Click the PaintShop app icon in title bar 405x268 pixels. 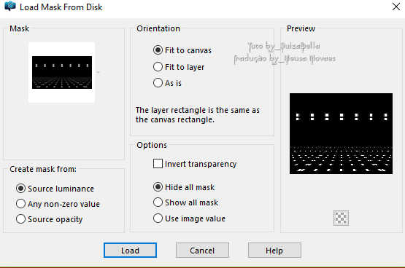pos(9,6)
